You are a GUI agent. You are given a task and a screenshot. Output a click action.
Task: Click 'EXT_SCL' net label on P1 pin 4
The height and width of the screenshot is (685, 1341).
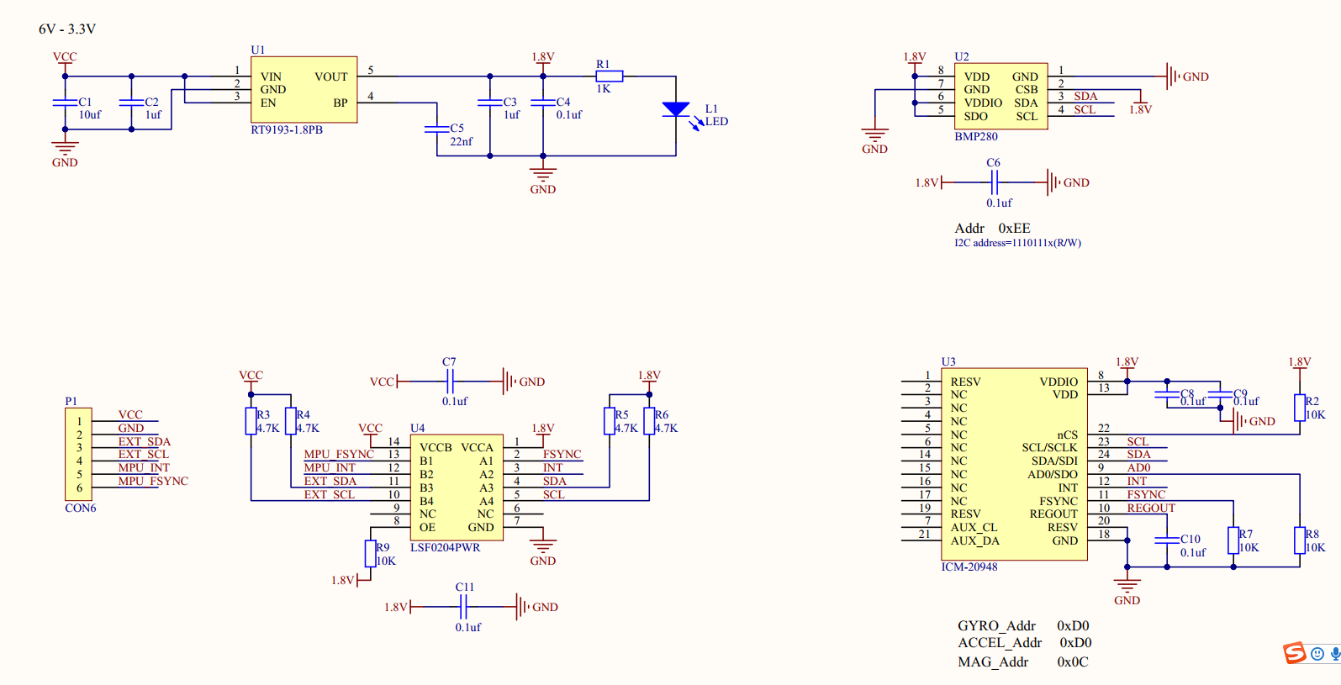pyautogui.click(x=144, y=454)
